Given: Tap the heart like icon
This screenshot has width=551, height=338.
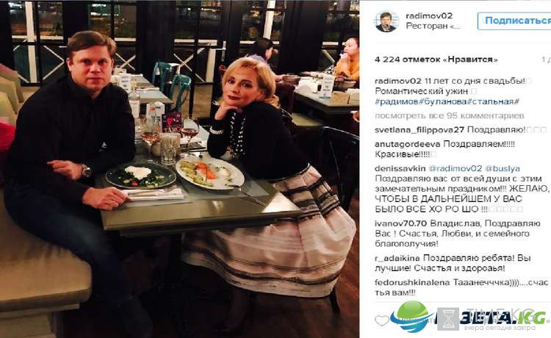Looking at the screenshot, I should [x=382, y=320].
